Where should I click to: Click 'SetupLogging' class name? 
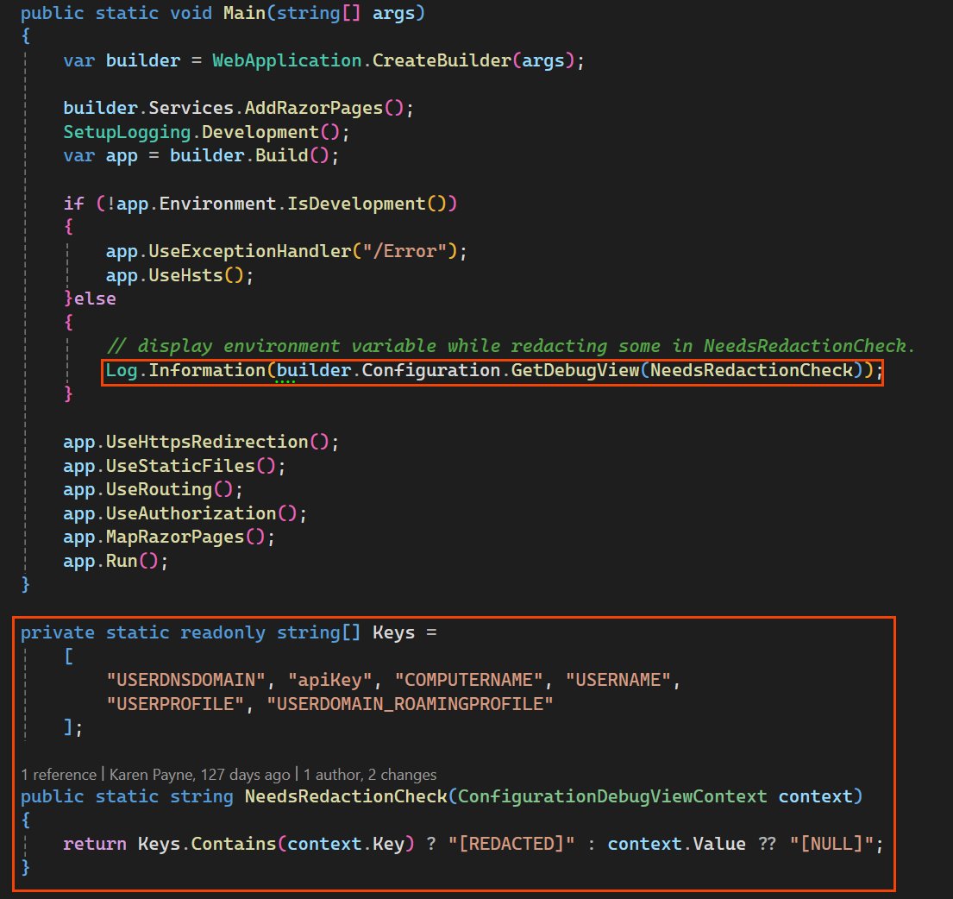point(127,132)
